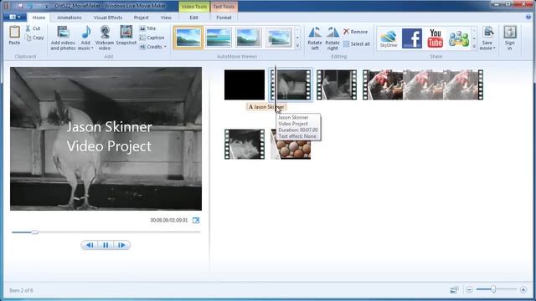Click the zoom time scale slider
The height and width of the screenshot is (301, 536).
tap(493, 289)
